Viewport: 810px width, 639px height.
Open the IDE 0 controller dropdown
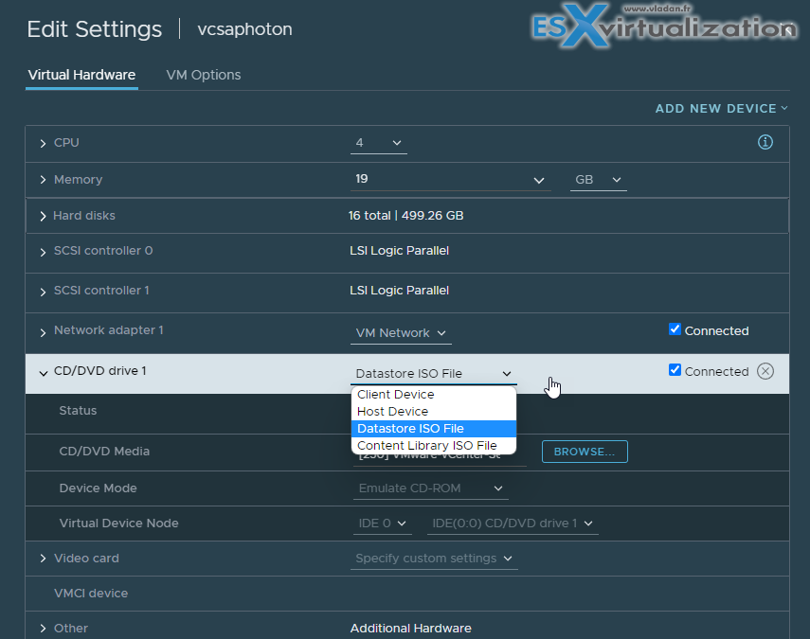pyautogui.click(x=383, y=524)
